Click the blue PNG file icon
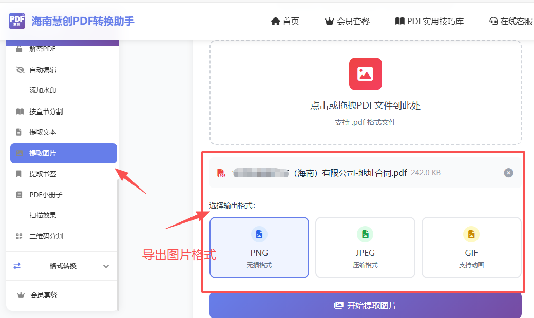The height and width of the screenshot is (318, 534). point(259,234)
